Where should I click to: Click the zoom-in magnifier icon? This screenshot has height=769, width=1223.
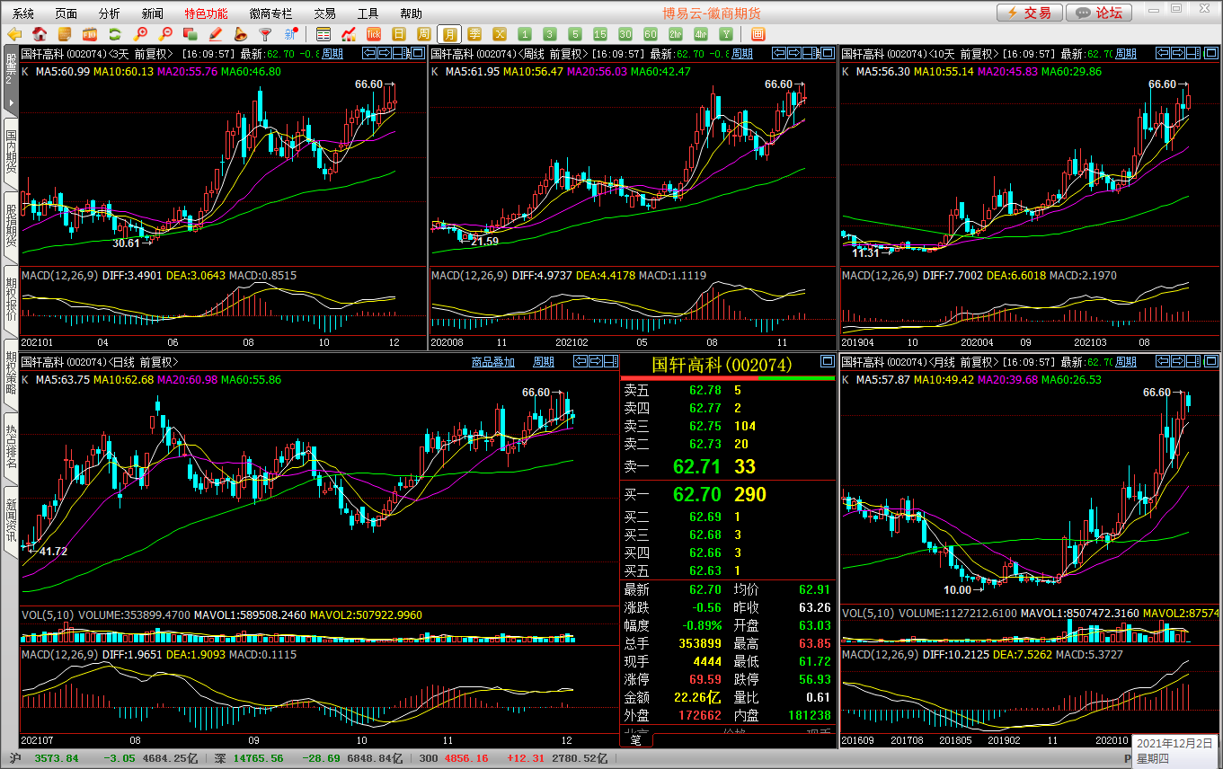(x=140, y=34)
